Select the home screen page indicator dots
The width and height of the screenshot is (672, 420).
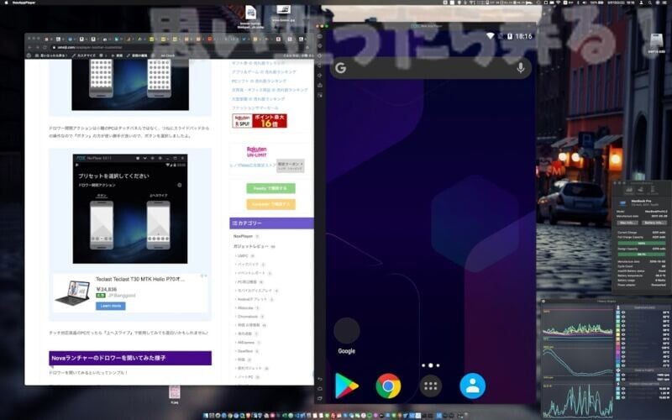(x=430, y=365)
